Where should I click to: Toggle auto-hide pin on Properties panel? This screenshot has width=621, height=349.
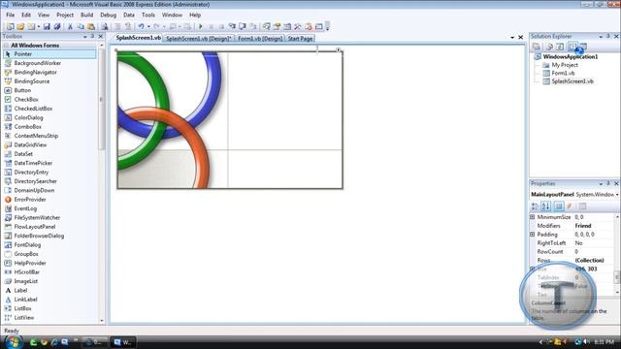608,183
